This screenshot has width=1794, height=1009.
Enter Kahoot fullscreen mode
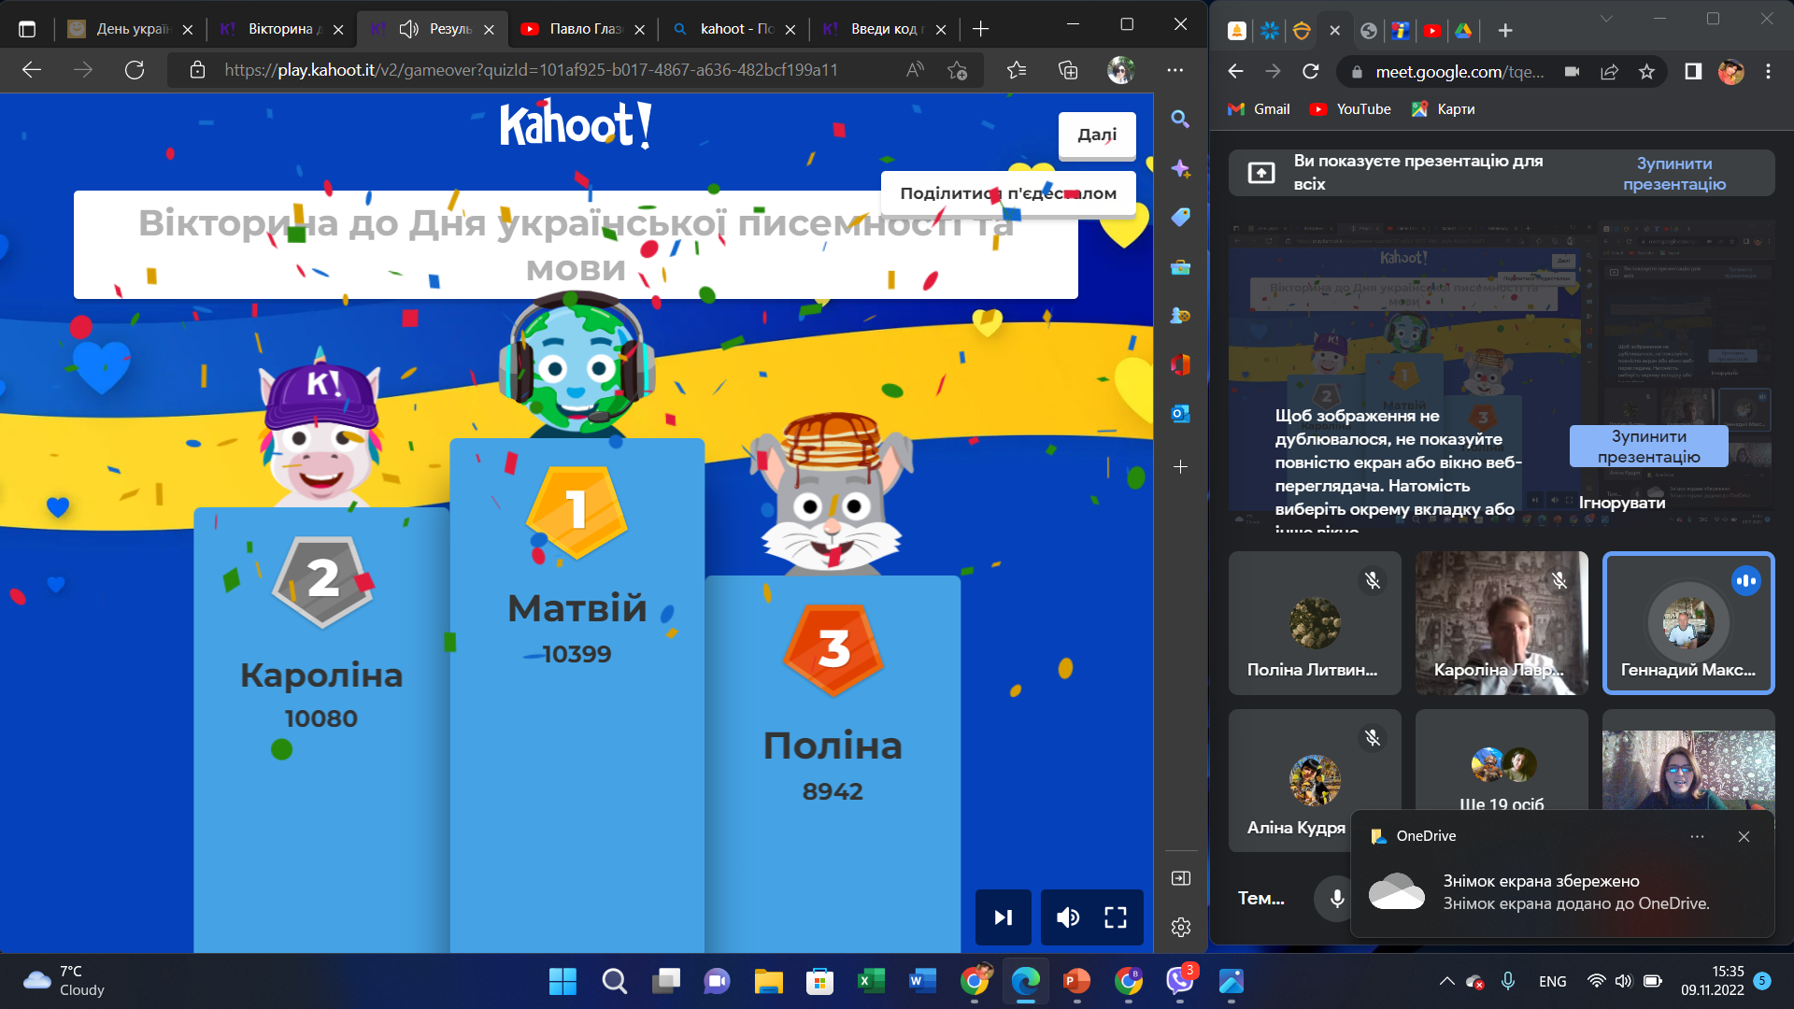[1116, 917]
